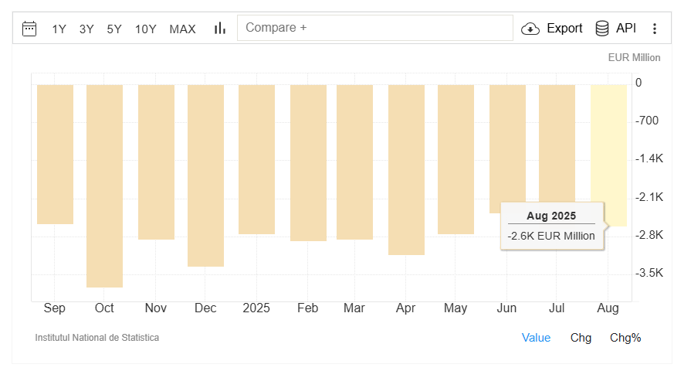Show 10Y historical data

(146, 29)
